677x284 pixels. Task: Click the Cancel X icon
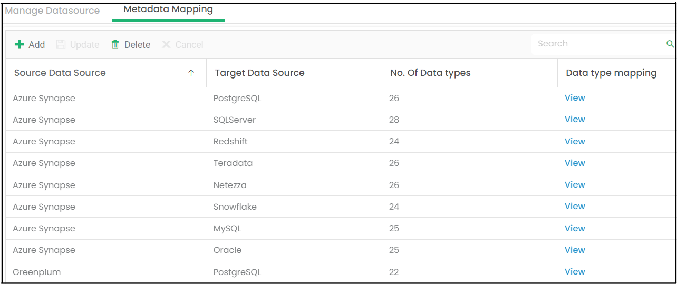[x=166, y=45]
